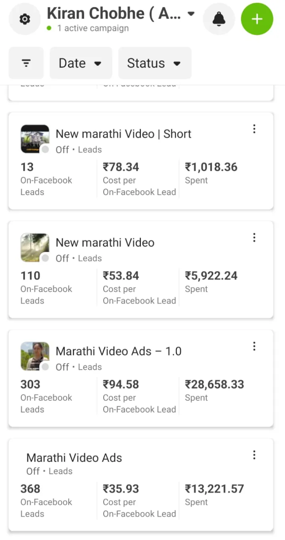Open three-dot menu for New marathi Video
Viewport: 285px width, 540px height.
[x=254, y=238]
